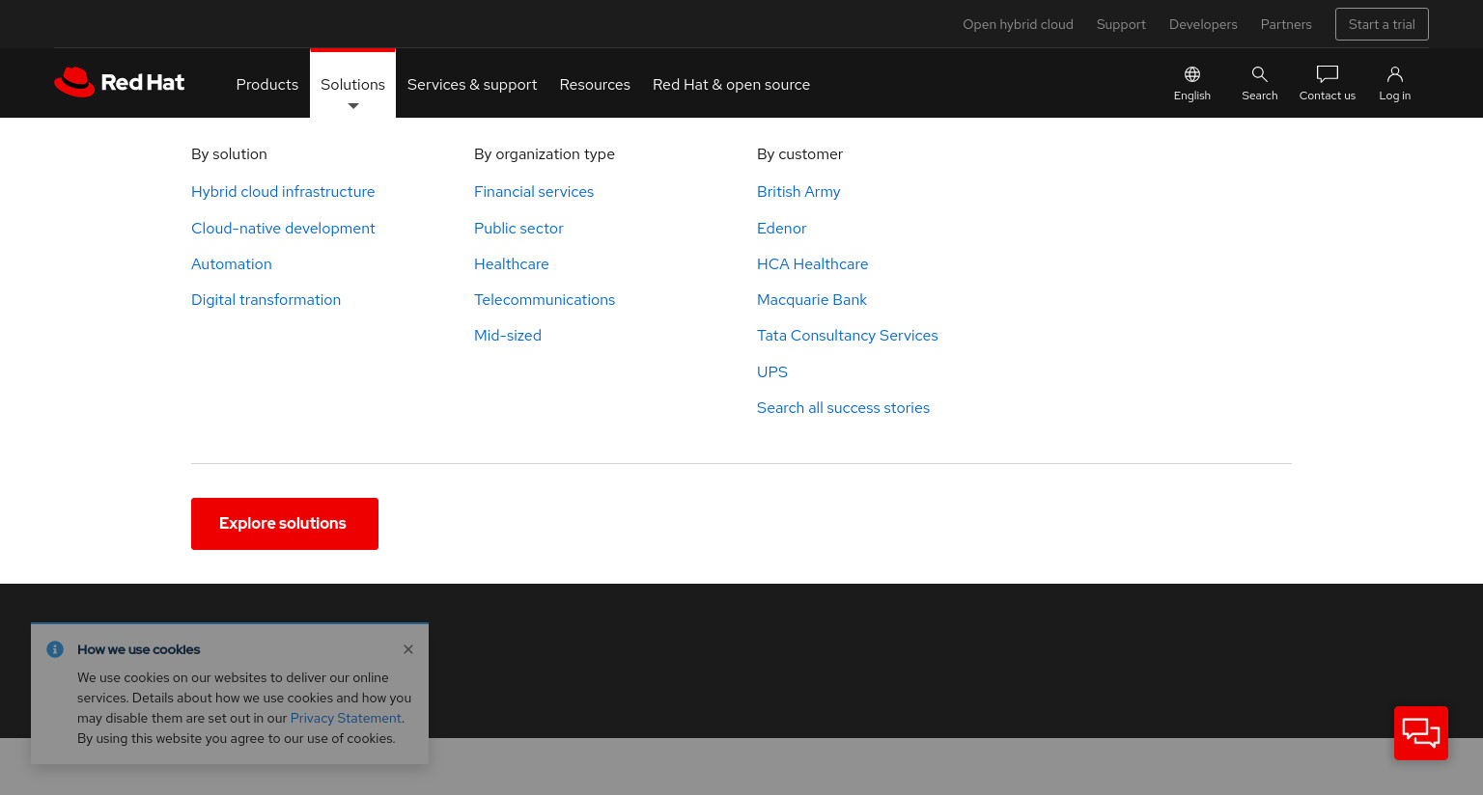Image resolution: width=1483 pixels, height=795 pixels.
Task: Select the Automation solution link
Action: click(232, 264)
